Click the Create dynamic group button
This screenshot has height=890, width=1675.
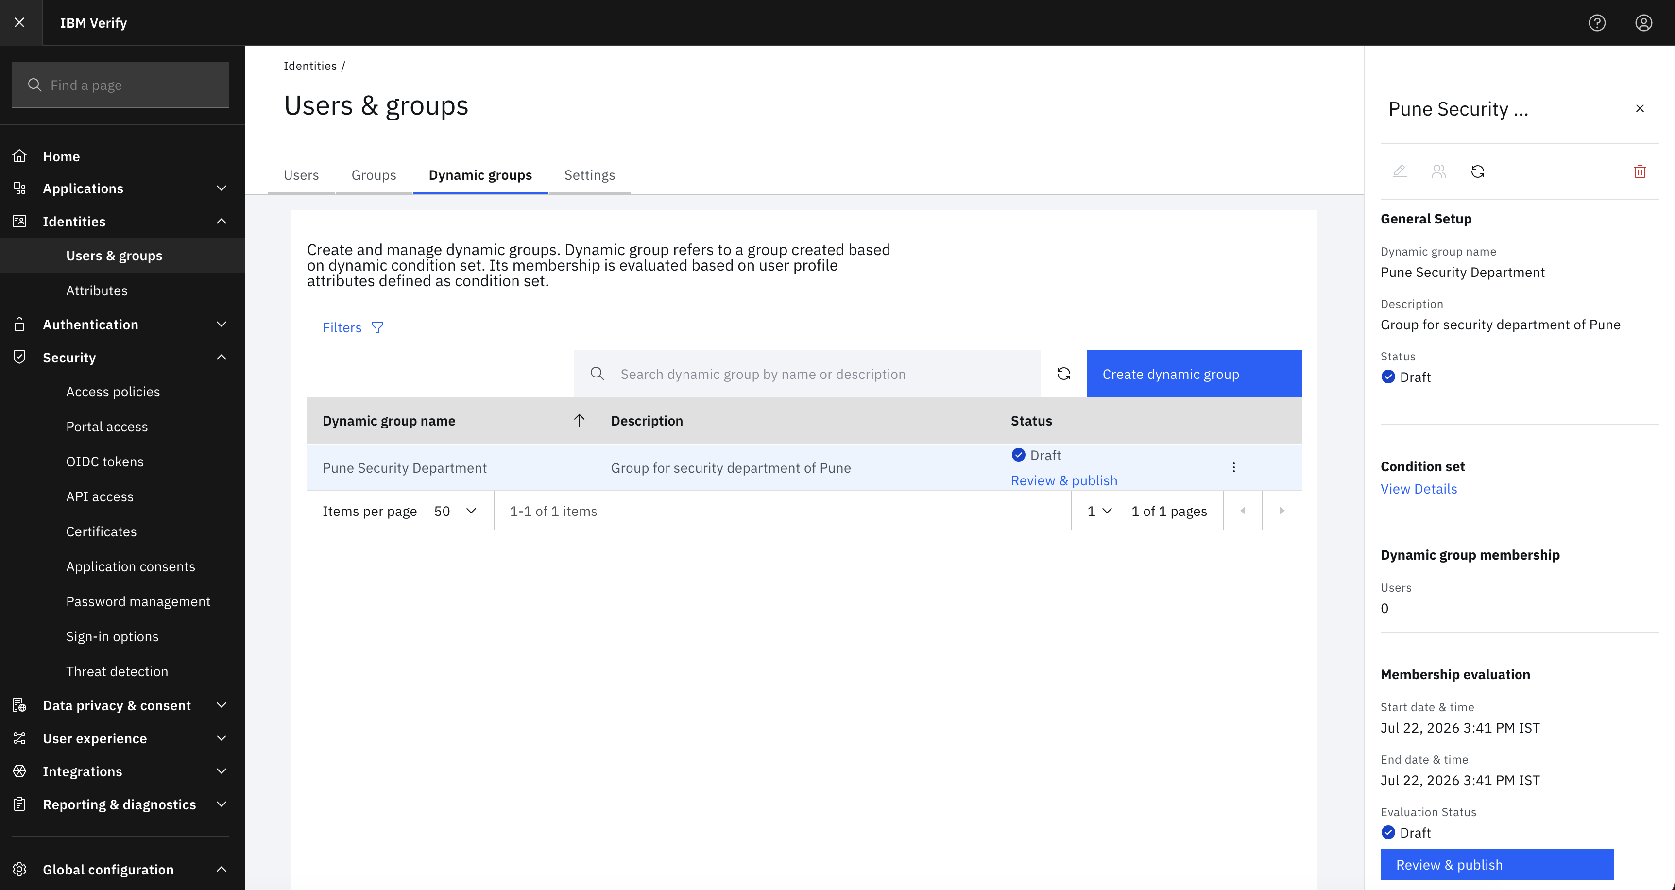click(x=1195, y=374)
